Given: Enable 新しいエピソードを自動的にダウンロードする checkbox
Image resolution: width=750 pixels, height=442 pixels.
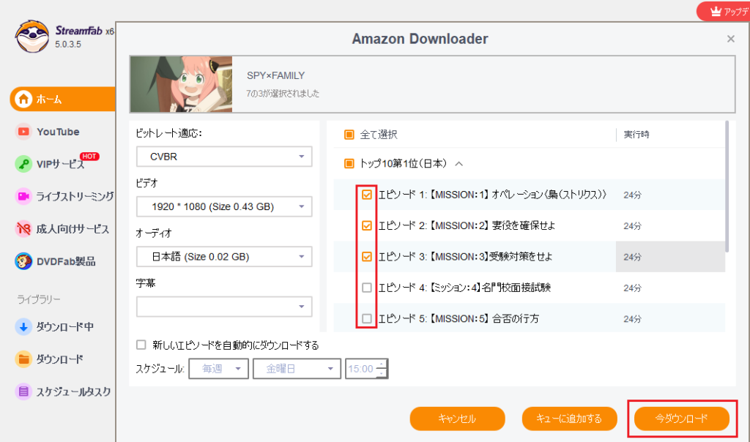Looking at the screenshot, I should tap(141, 345).
